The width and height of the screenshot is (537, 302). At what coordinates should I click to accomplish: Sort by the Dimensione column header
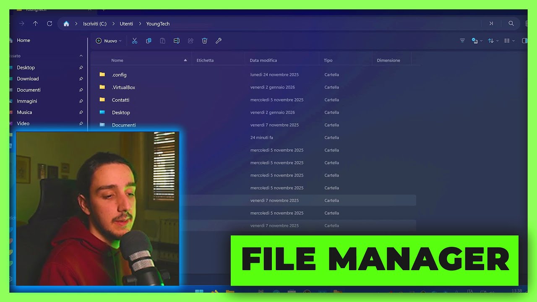pyautogui.click(x=388, y=60)
